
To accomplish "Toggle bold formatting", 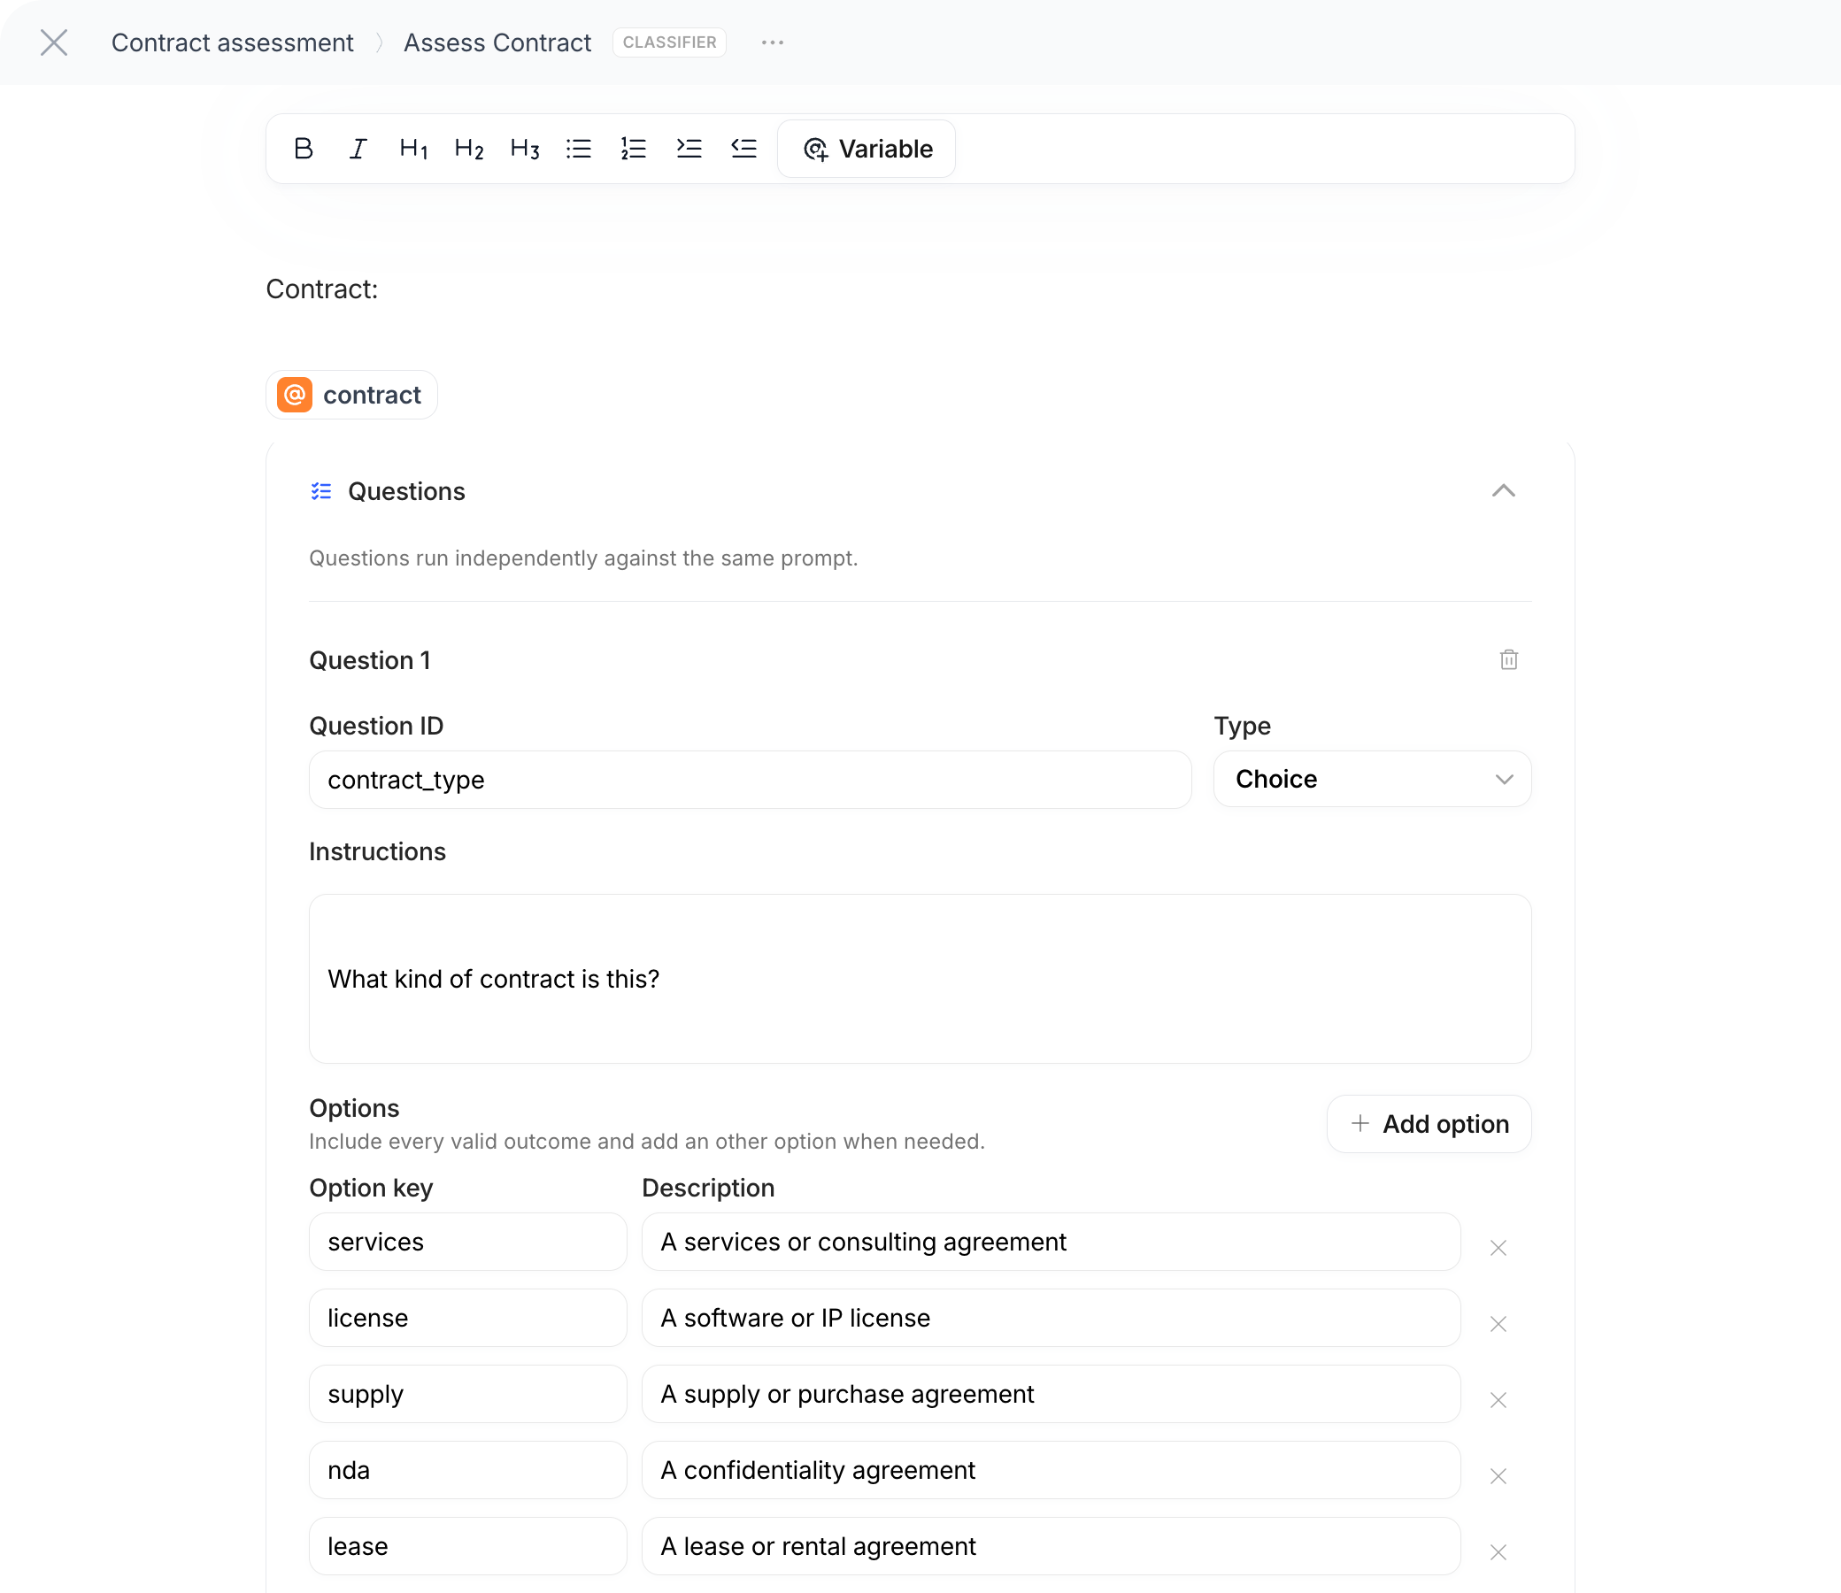I will (x=303, y=149).
